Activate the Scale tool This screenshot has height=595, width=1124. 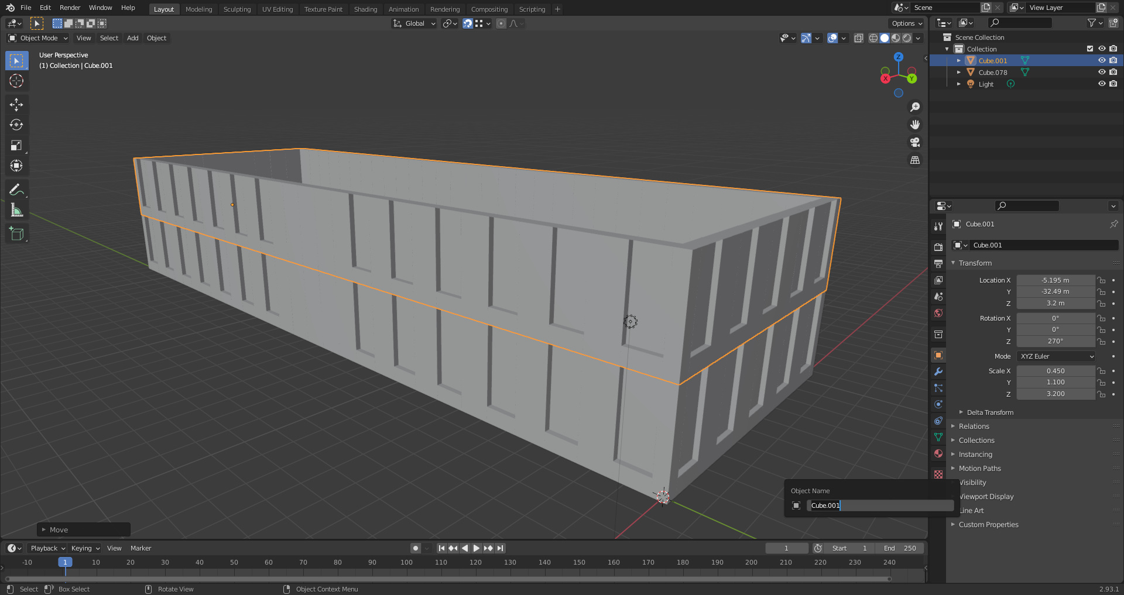[x=16, y=146]
